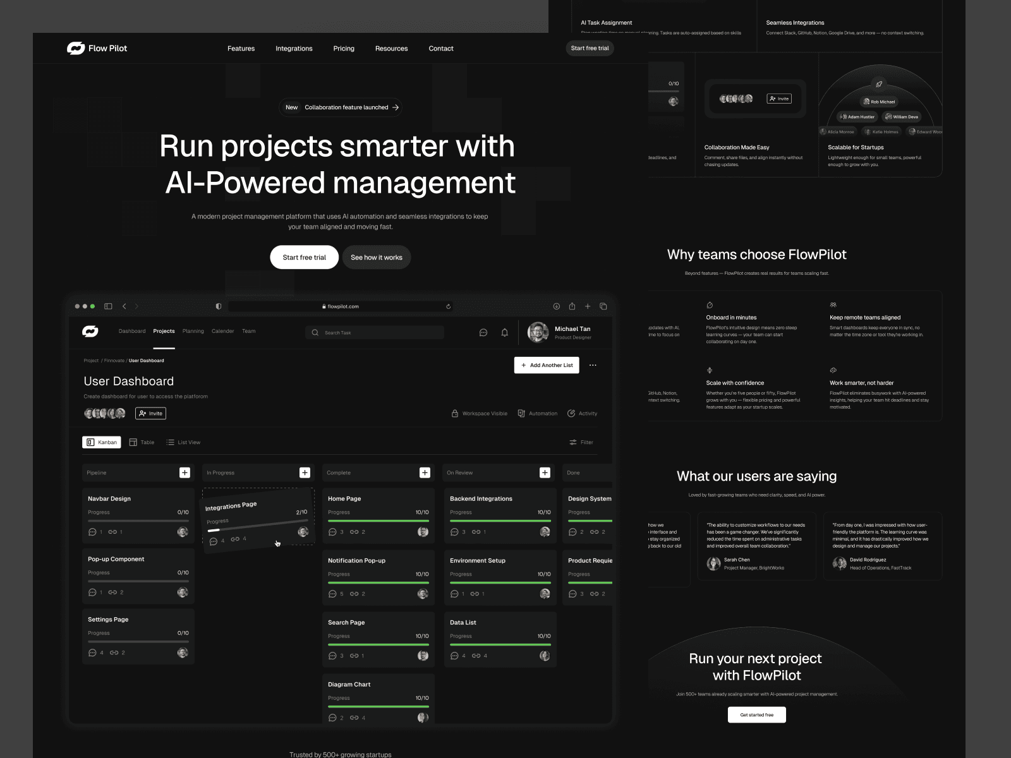Open the Data List card
The width and height of the screenshot is (1011, 758).
(500, 639)
